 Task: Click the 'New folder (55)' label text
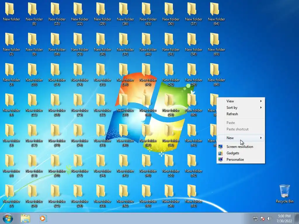point(171,173)
